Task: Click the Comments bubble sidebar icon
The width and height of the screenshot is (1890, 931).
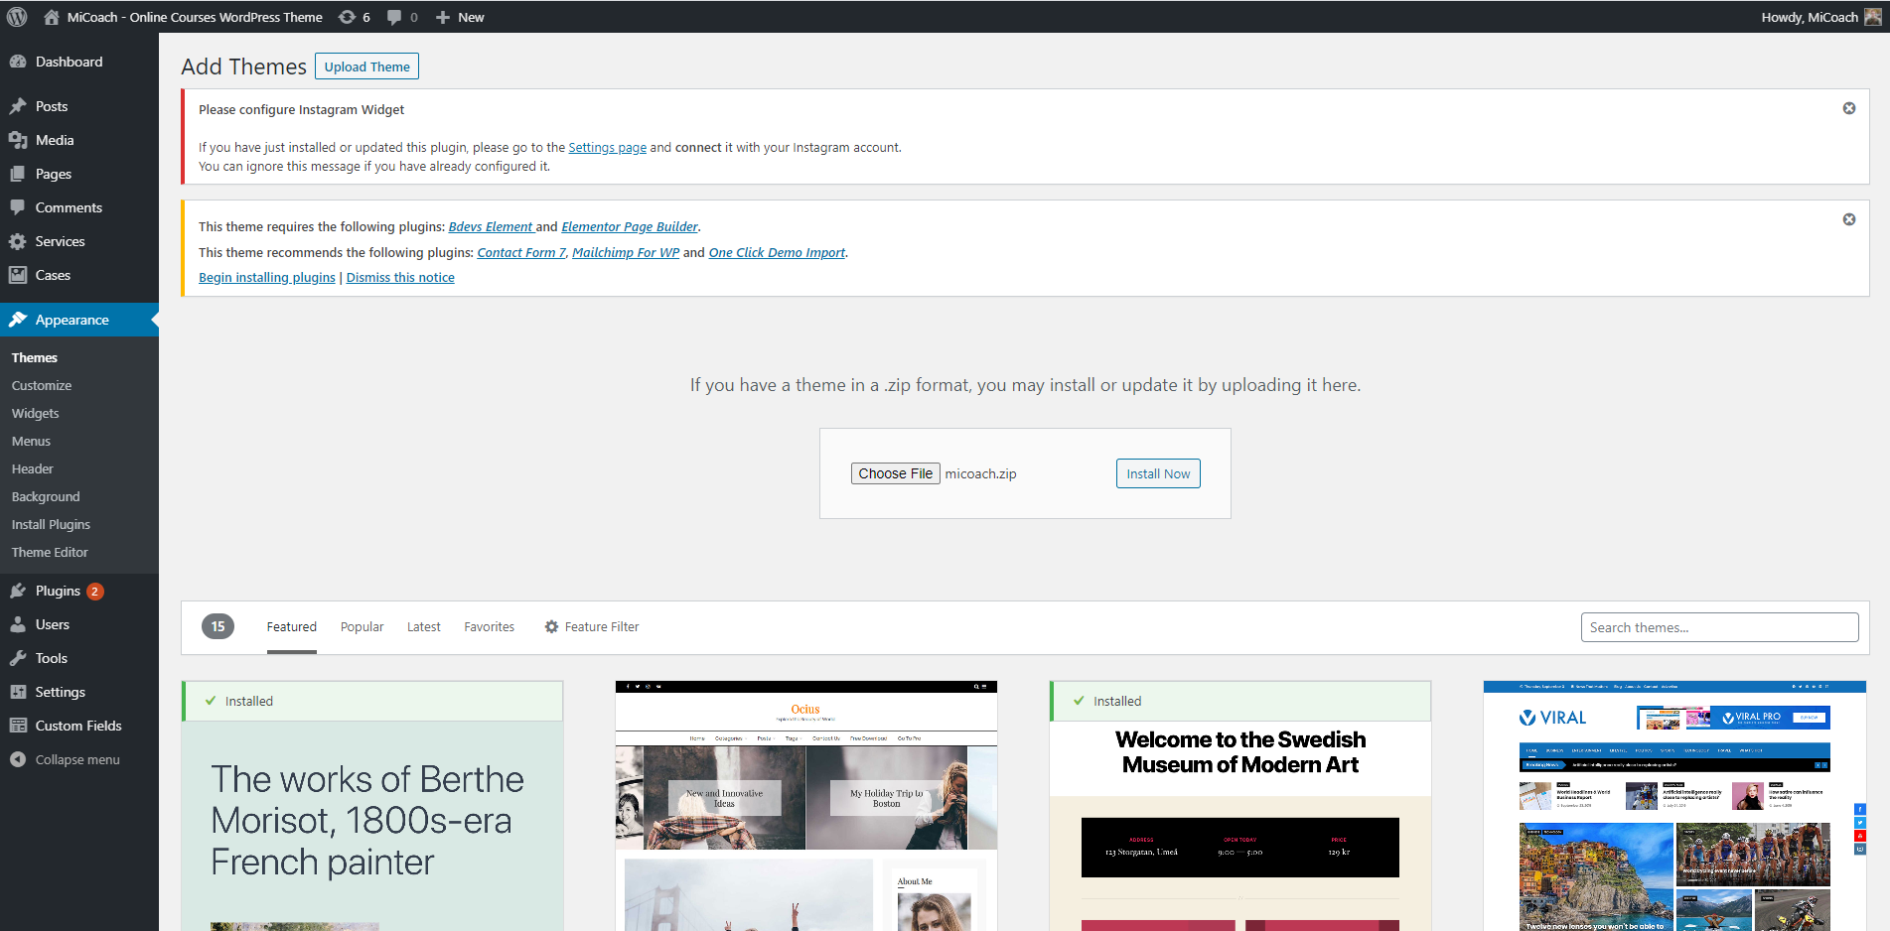Action: 18,207
